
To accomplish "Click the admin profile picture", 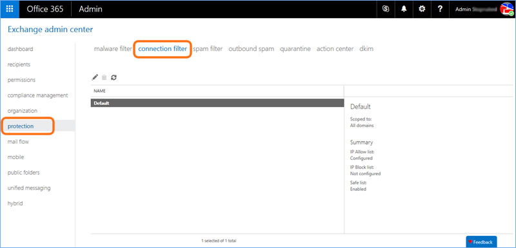I will [x=507, y=9].
